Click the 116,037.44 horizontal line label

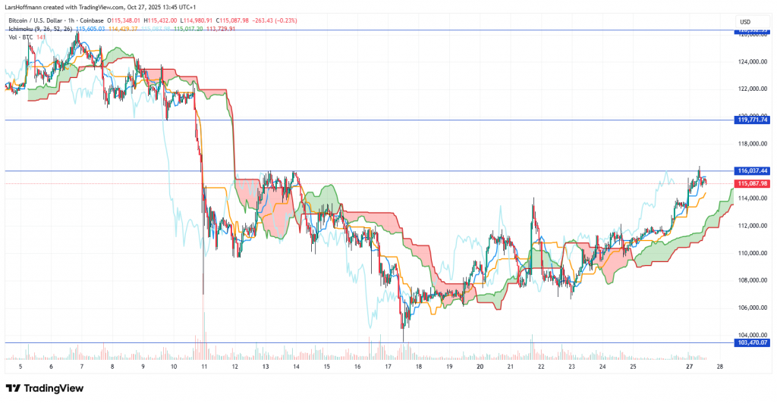(753, 171)
